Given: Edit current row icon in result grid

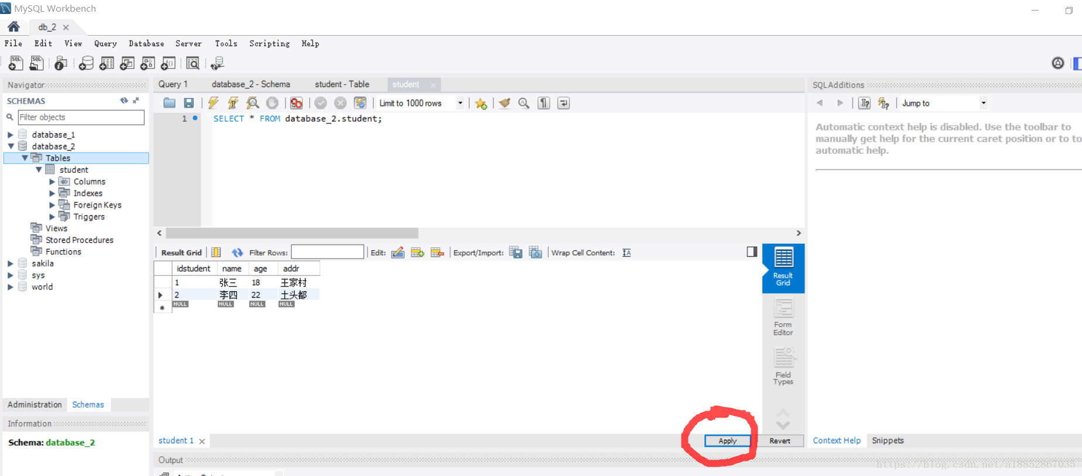Looking at the screenshot, I should point(398,253).
